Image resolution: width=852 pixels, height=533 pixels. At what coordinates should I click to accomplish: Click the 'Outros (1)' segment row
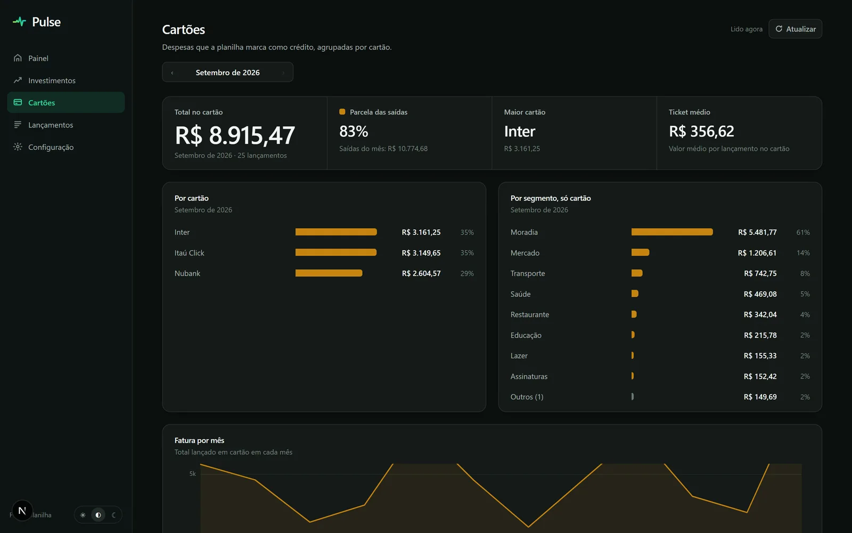pyautogui.click(x=660, y=397)
